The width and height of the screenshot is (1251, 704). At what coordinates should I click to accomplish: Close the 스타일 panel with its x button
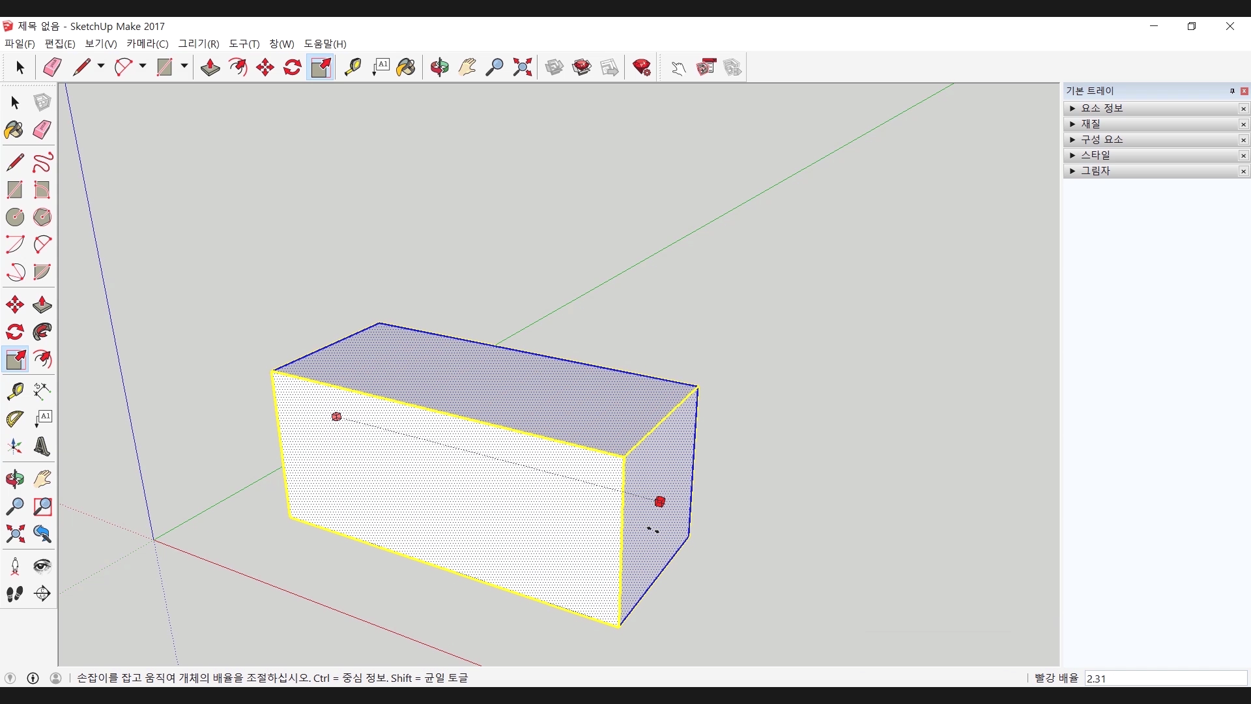coord(1243,156)
